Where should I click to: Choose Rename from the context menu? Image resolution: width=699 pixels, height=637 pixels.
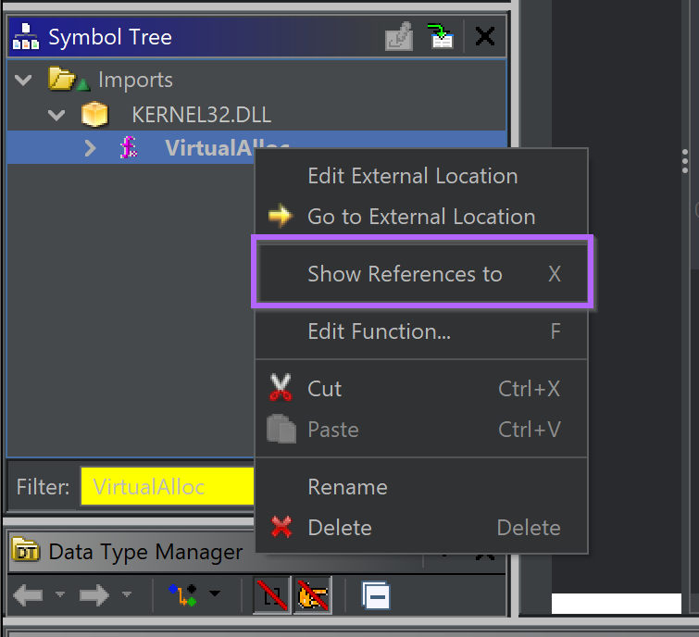[x=421, y=487]
